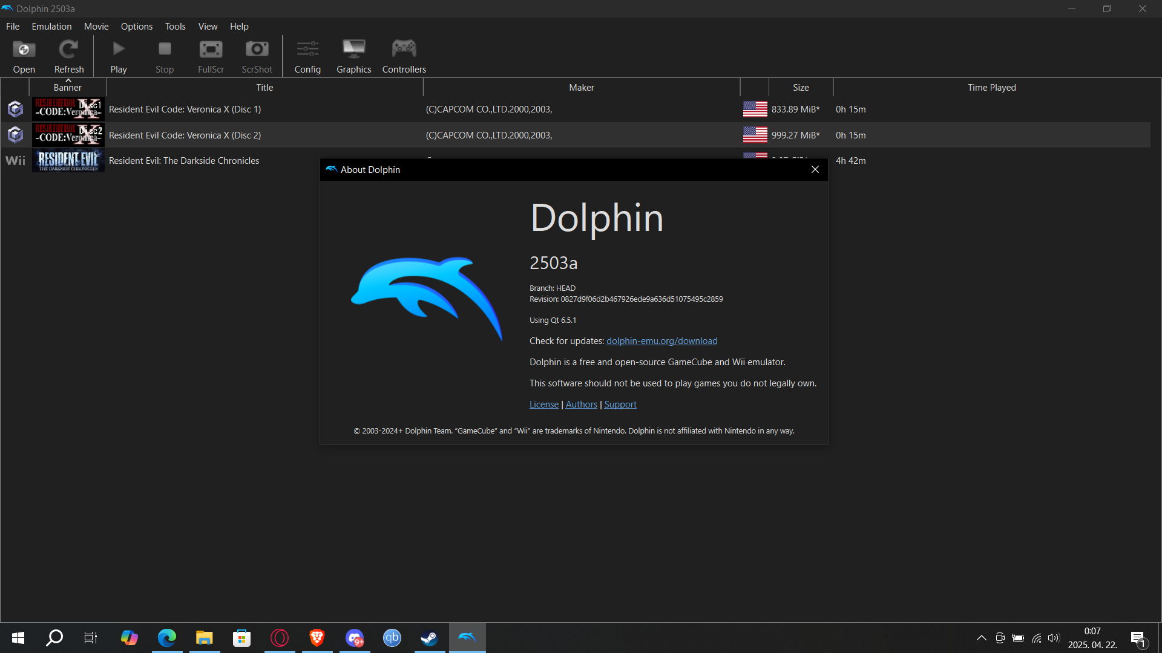Sort by Banner column header
The image size is (1162, 653).
(67, 88)
